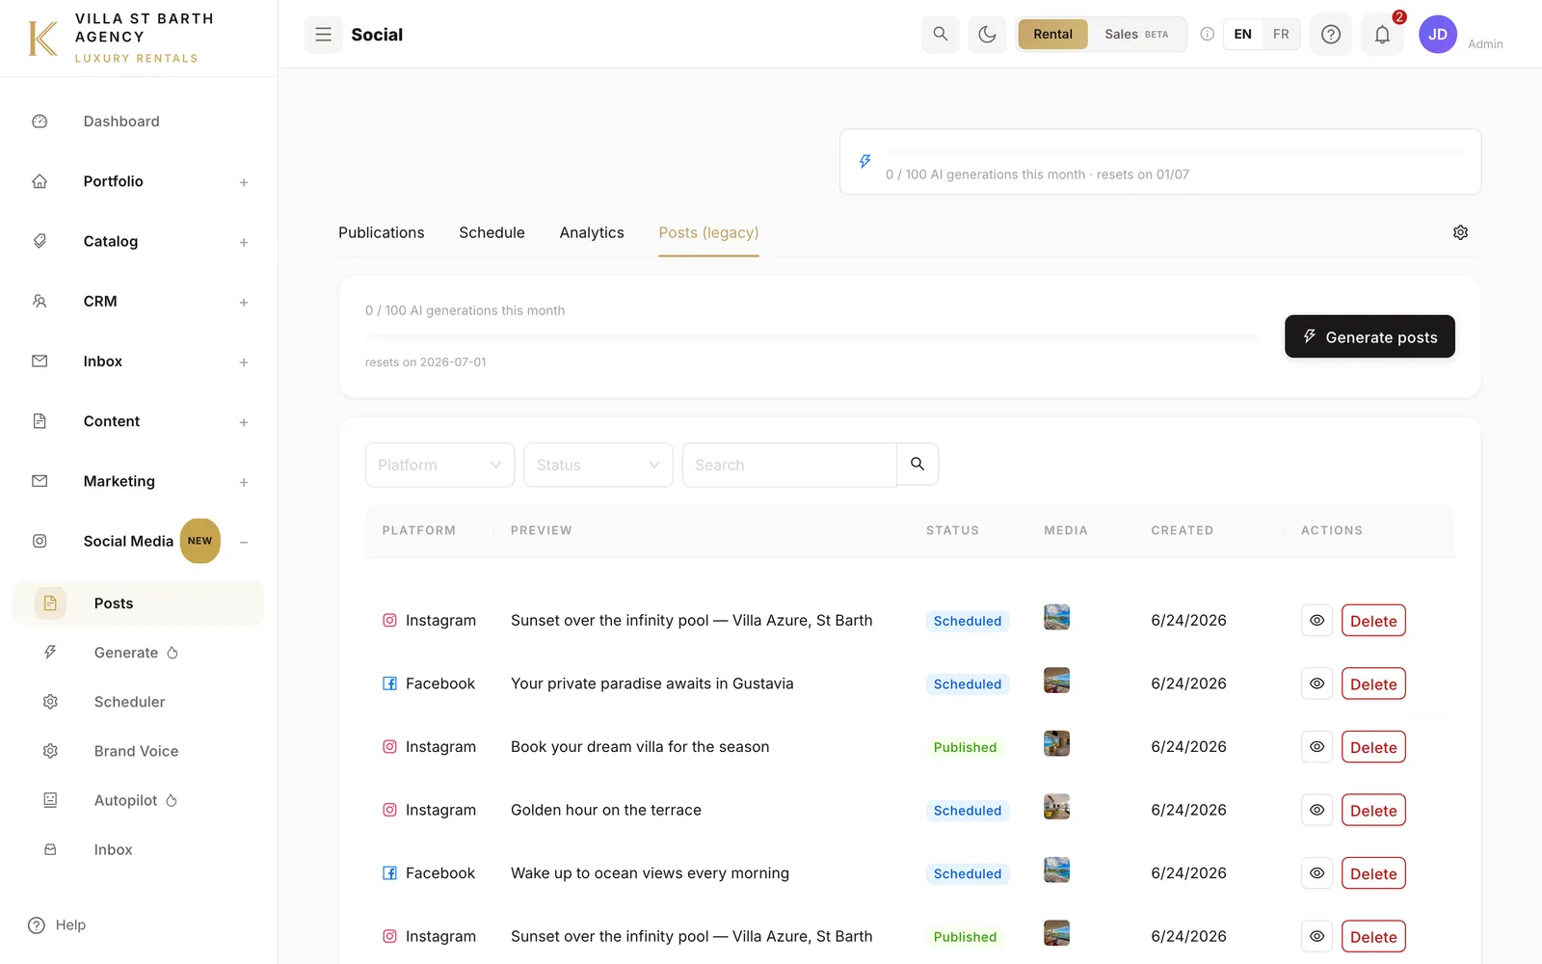Click the info icon next to Sales Beta
The image size is (1542, 964).
(1207, 34)
